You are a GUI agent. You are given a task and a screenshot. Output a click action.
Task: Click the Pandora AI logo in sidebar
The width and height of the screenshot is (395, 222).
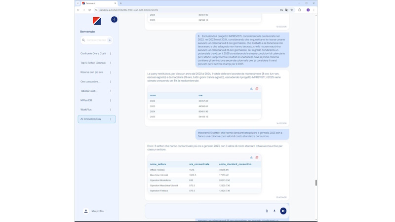[x=97, y=21]
